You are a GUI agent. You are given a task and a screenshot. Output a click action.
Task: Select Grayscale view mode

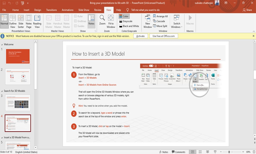(x=126, y=21)
